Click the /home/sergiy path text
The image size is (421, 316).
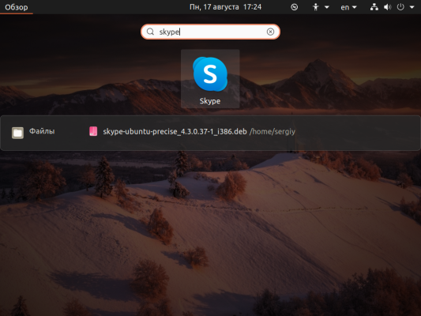coord(273,132)
